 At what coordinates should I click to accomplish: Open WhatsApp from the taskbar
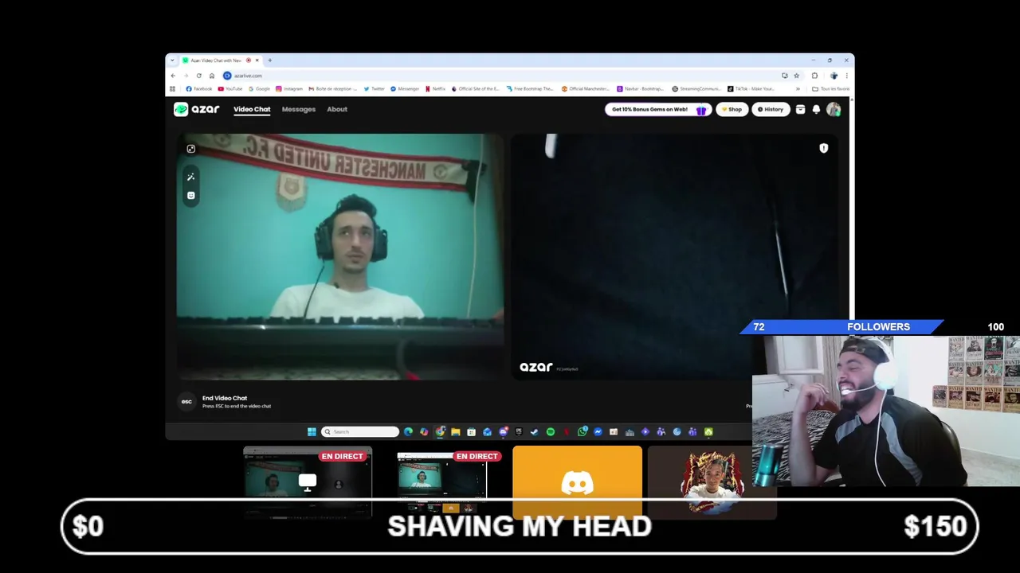pyautogui.click(x=583, y=431)
